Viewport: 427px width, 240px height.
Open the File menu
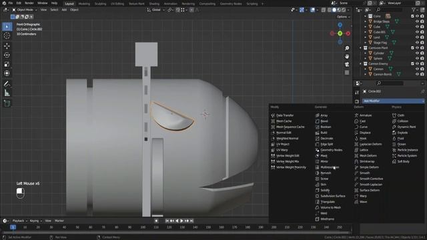pyautogui.click(x=11, y=3)
